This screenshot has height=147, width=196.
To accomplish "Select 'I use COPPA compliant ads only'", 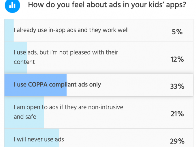I will tap(99, 85).
